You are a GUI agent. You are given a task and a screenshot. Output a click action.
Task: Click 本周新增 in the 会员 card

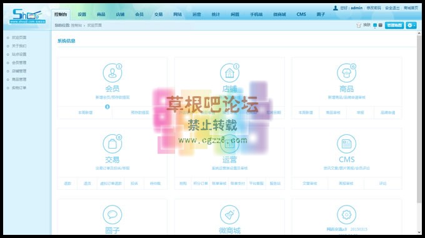(x=86, y=112)
